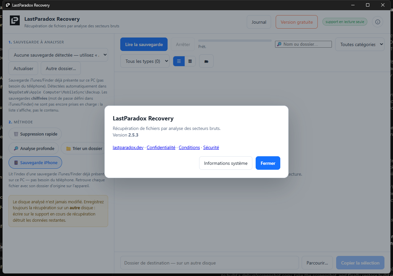
Task: Click the LastParadox logo in header
Action: 15,21
